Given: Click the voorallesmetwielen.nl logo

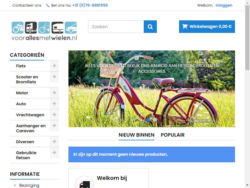Looking at the screenshot, I should [x=44, y=31].
